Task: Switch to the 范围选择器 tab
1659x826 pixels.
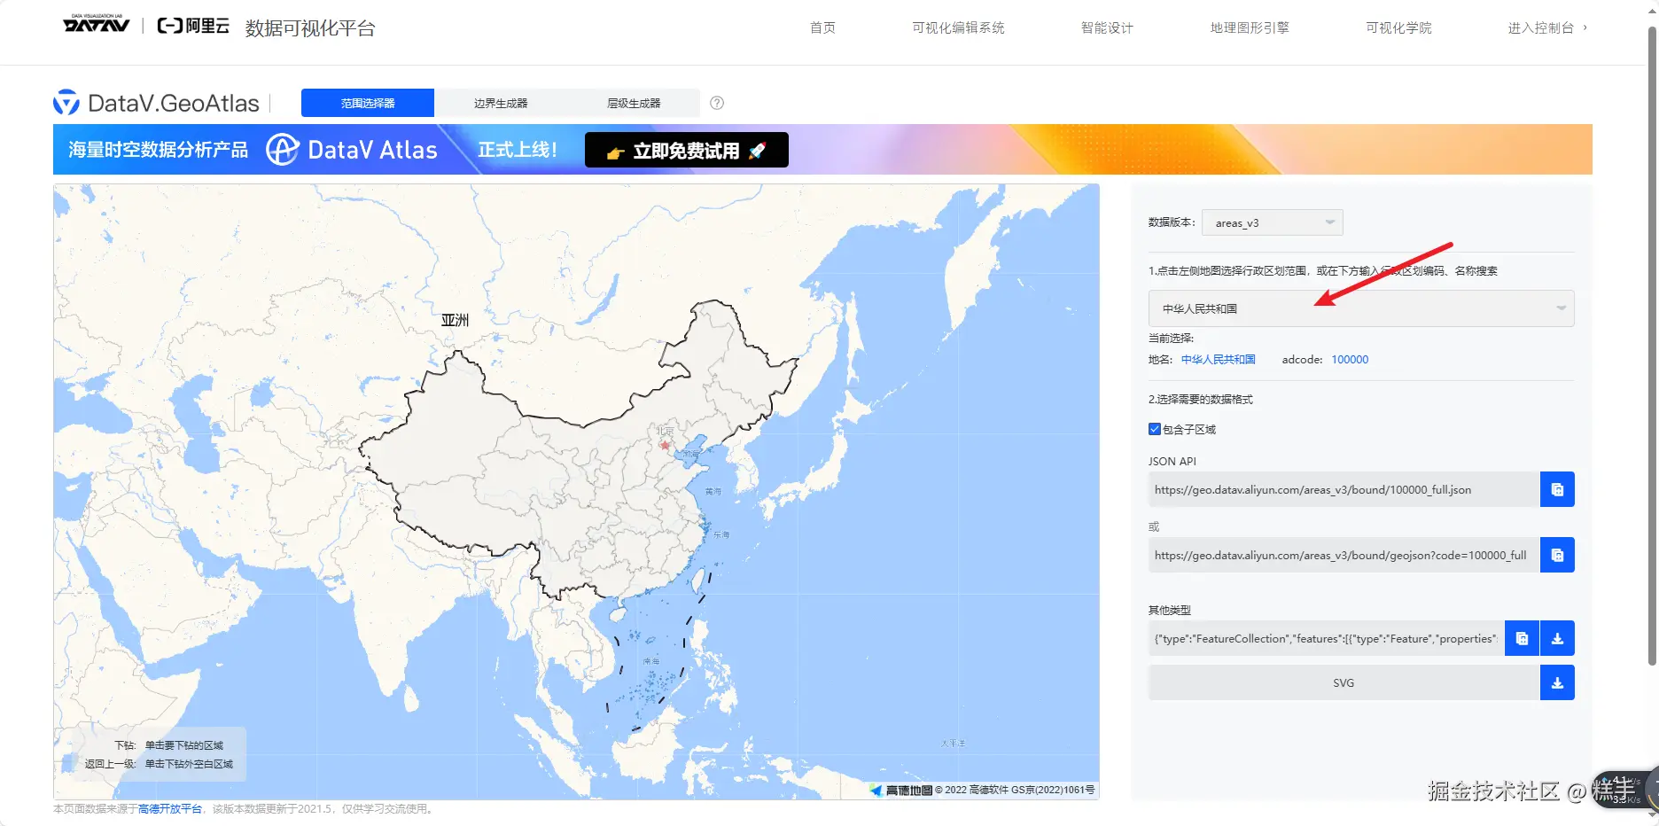Action: click(368, 103)
